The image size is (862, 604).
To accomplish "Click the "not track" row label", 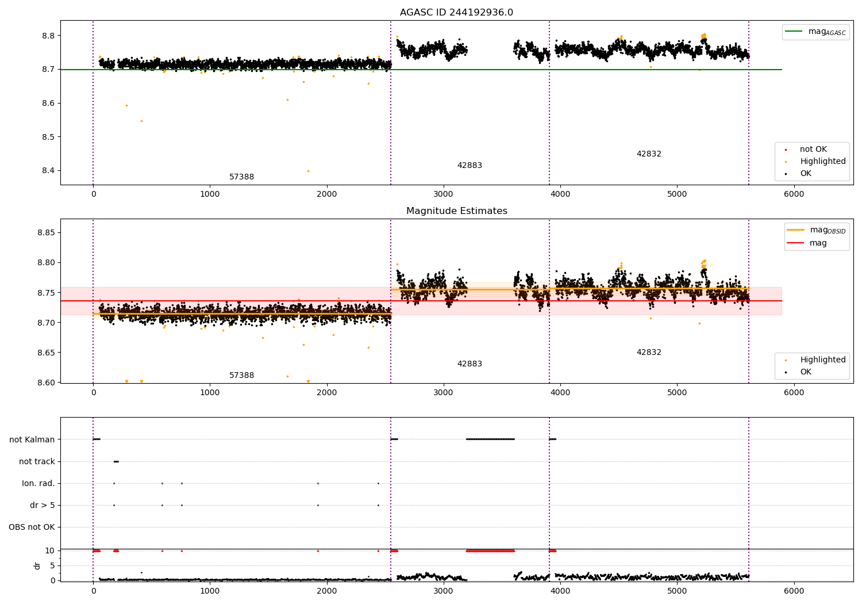I will (37, 461).
